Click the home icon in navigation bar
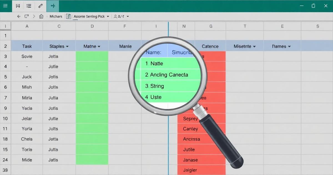The image size is (333, 175). coord(41,16)
